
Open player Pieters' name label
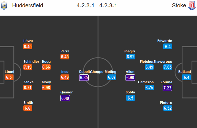166,103
